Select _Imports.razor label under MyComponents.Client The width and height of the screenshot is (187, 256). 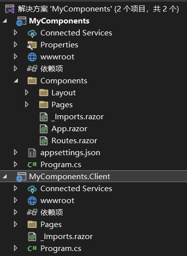67,237
